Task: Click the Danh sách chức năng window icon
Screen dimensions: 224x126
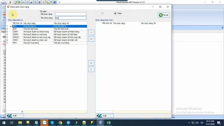Action: [x=8, y=7]
